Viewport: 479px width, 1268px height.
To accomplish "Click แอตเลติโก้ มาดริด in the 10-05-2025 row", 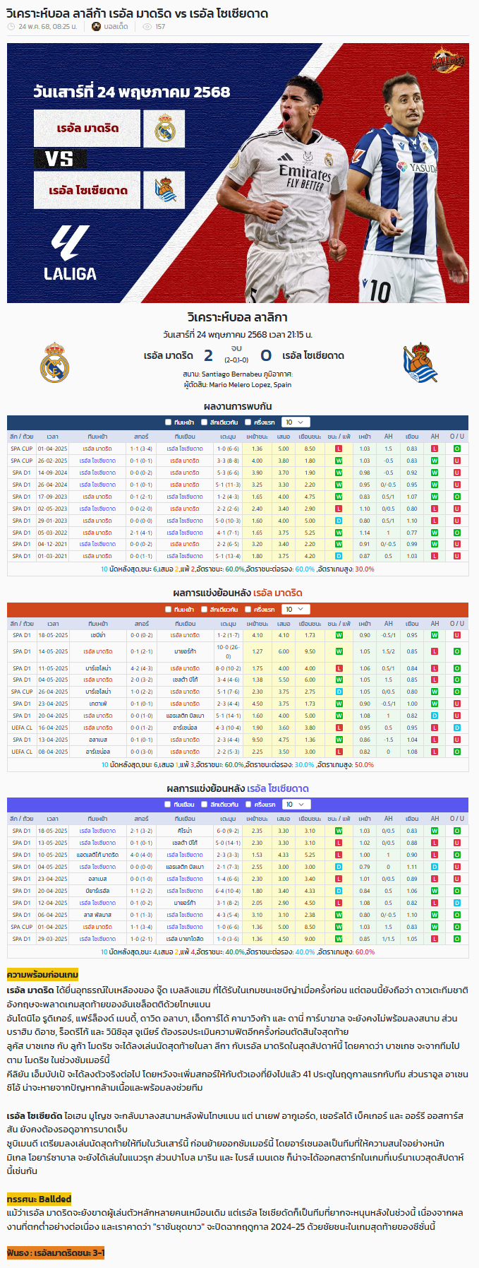I will [97, 855].
